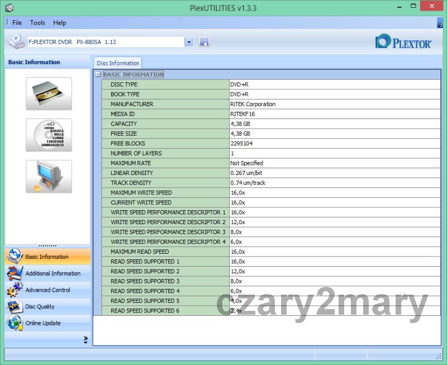Close the PlexUTILITIES window
This screenshot has height=365, width=447.
(431, 6)
